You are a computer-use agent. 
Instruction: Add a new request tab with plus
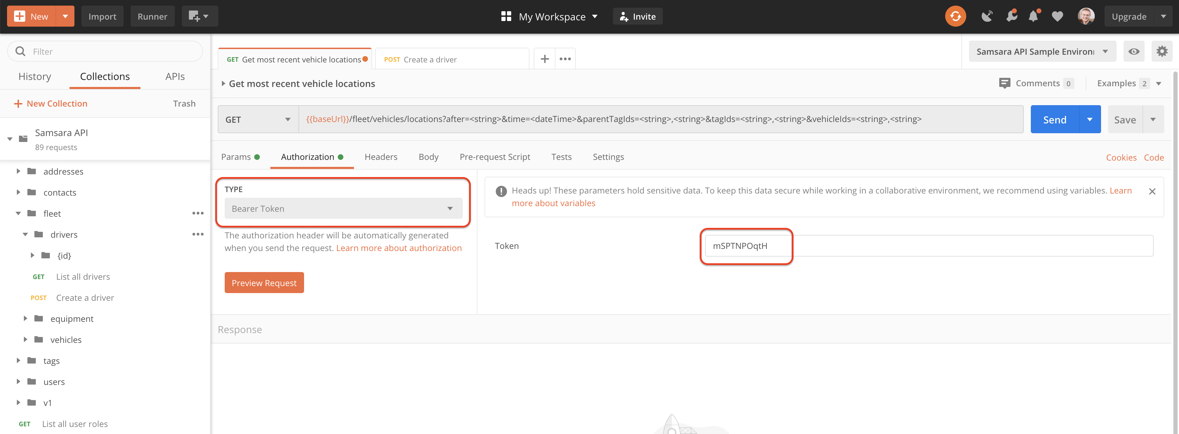click(544, 59)
